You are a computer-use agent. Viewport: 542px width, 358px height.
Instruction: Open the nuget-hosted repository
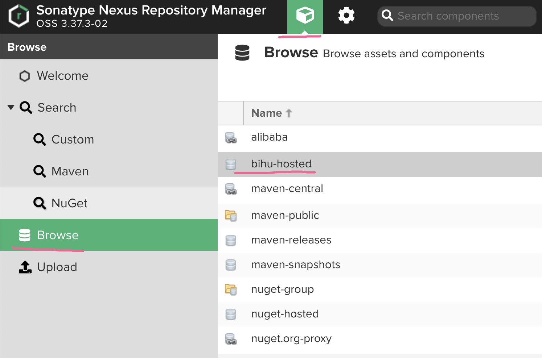tap(285, 314)
